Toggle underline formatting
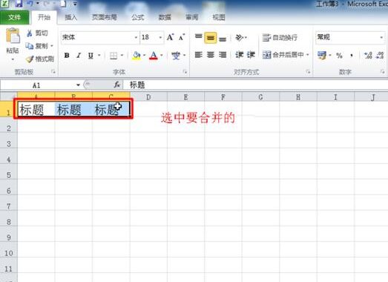The width and height of the screenshot is (388, 282). click(x=91, y=56)
